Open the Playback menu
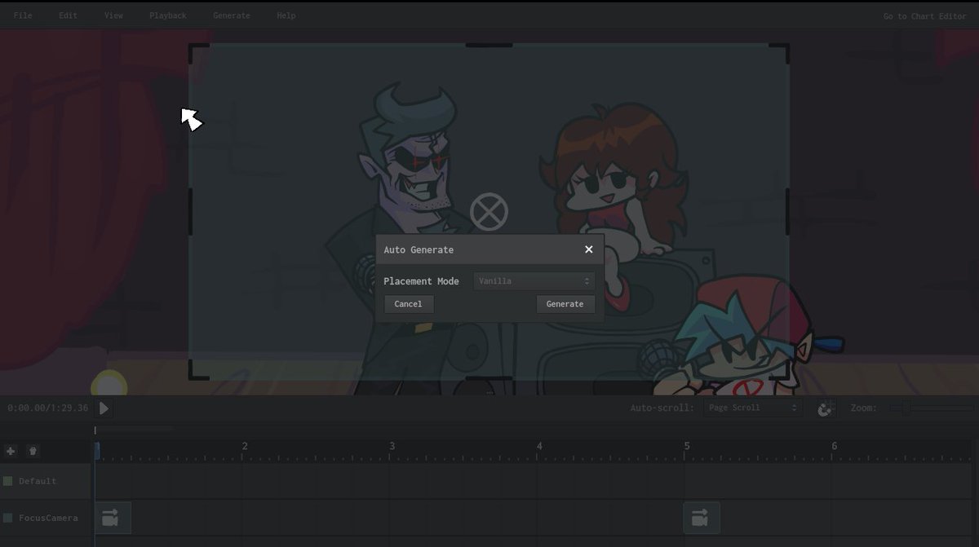The height and width of the screenshot is (547, 979). pyautogui.click(x=168, y=15)
